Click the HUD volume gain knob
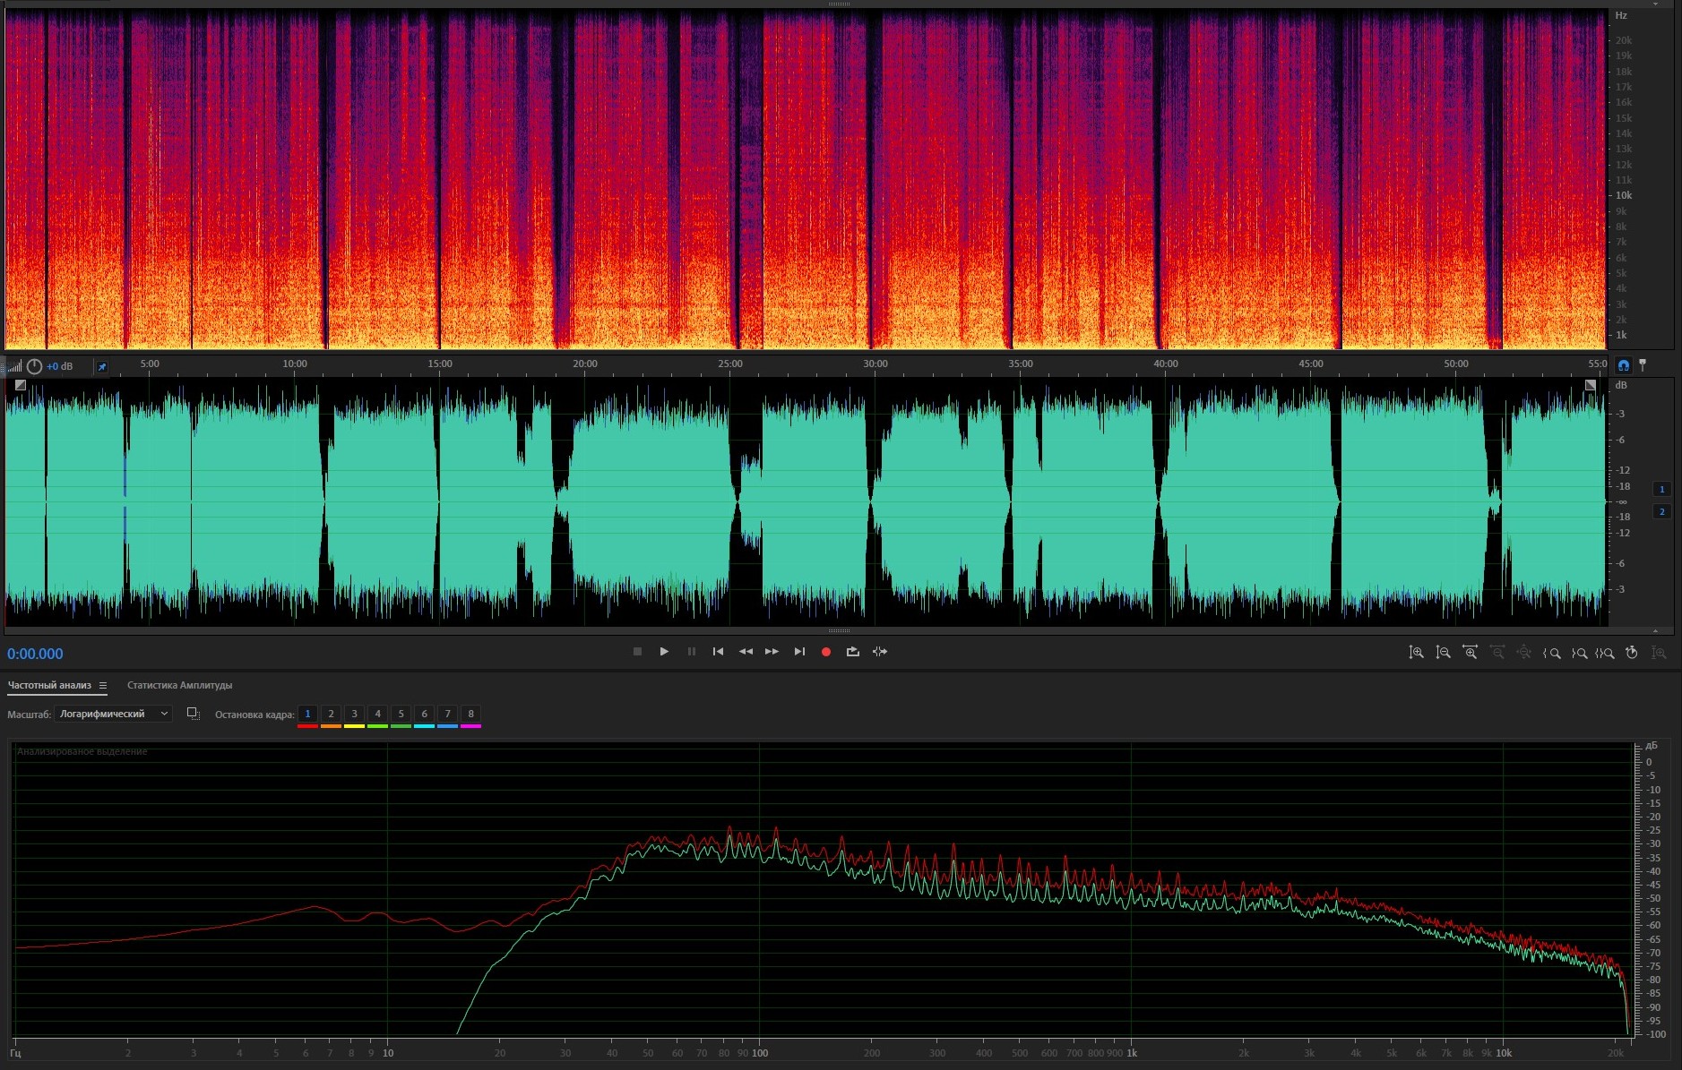 click(x=34, y=366)
